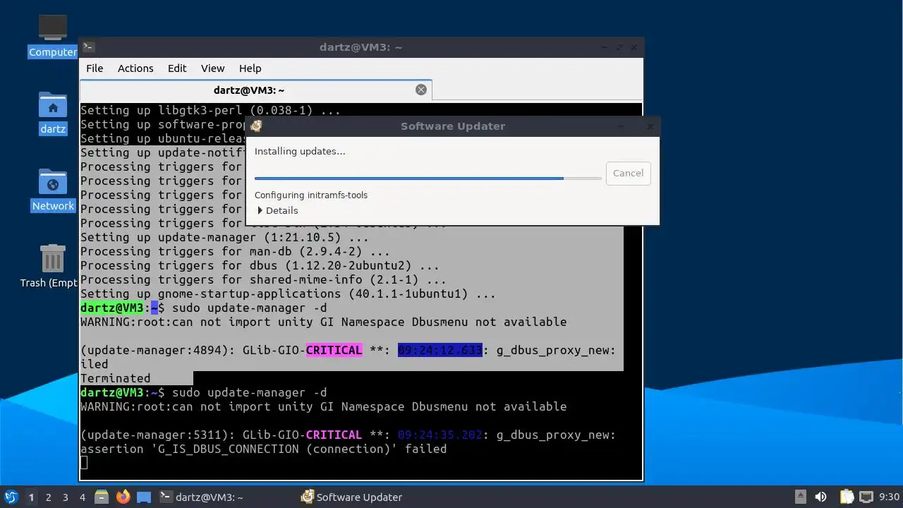Select the dartz home folder desktop icon

[53, 113]
